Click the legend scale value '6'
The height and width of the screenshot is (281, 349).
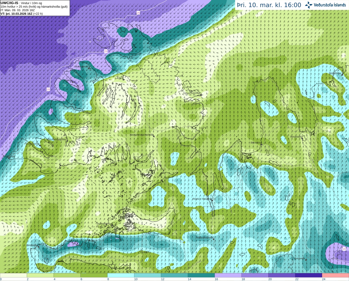click(81, 279)
